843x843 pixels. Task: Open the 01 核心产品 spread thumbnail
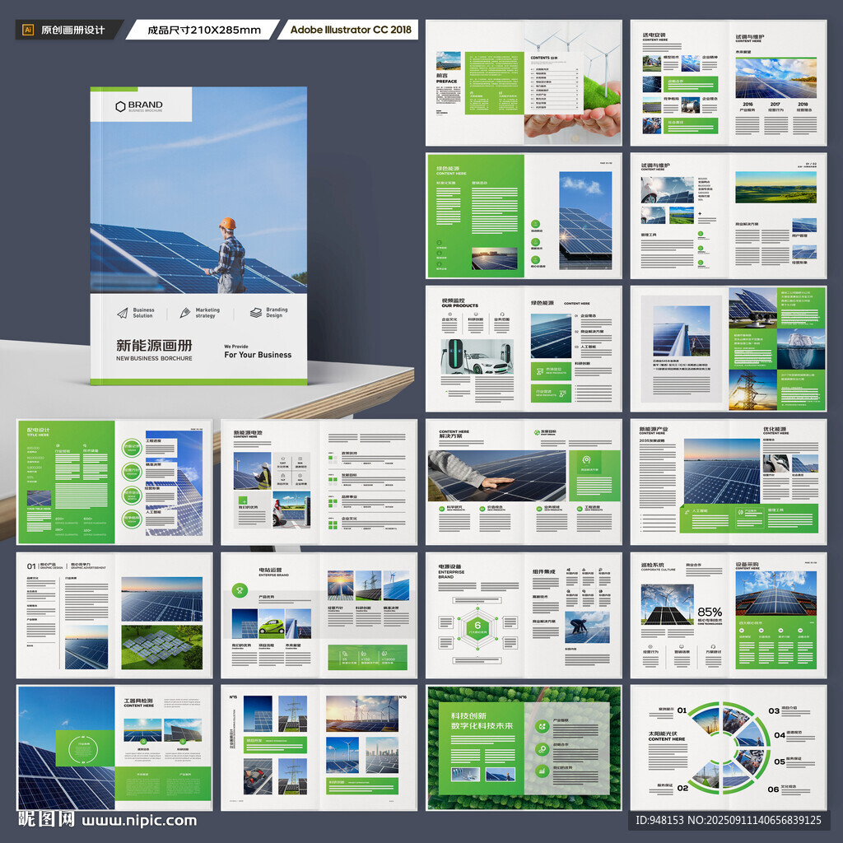point(114,615)
